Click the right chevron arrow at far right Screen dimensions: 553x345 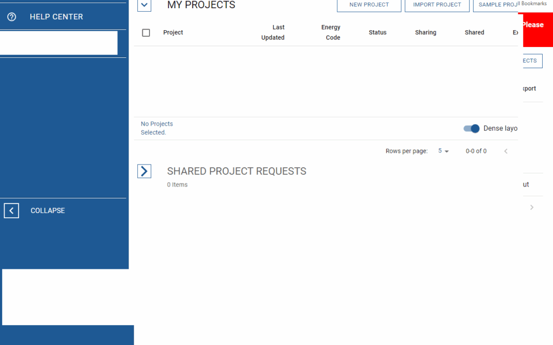pos(531,208)
